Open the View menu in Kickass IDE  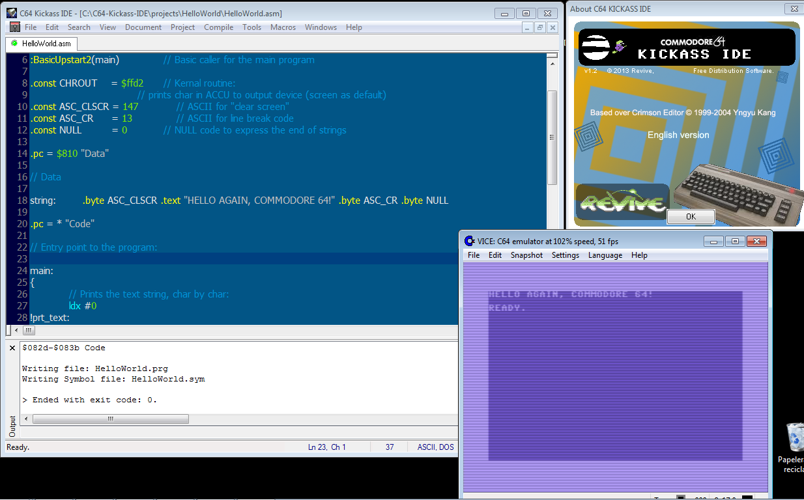point(108,27)
